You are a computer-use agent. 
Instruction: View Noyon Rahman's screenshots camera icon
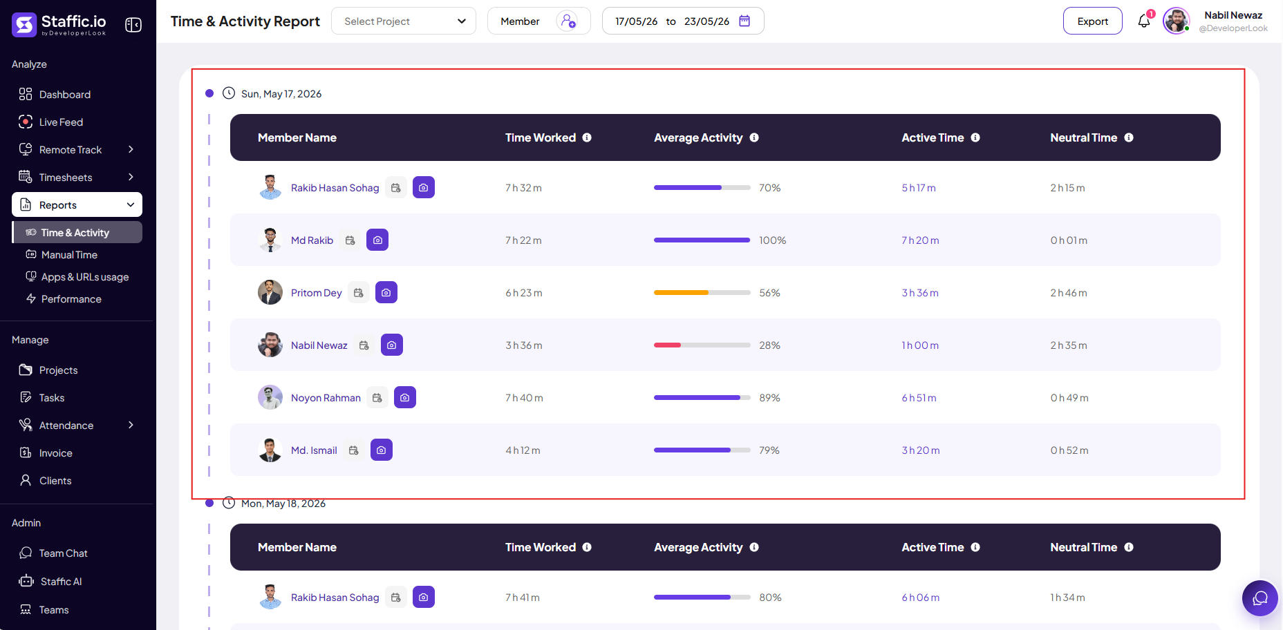[x=405, y=397]
